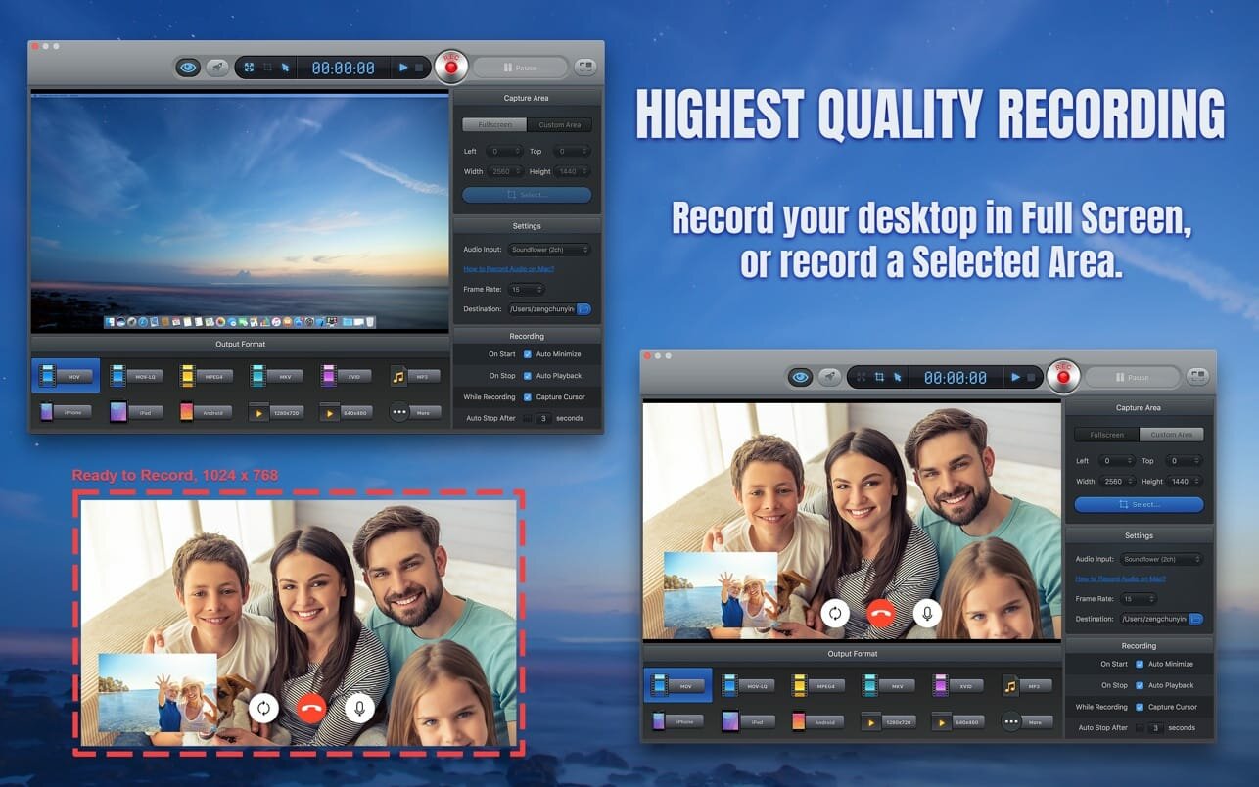
Task: Expand Frame Rate dropdown in family-call window
Action: point(1139,599)
